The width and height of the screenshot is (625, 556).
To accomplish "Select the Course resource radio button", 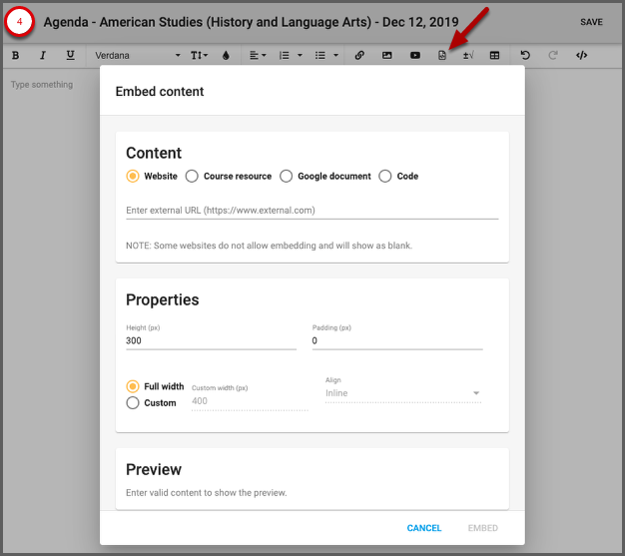I will pos(193,177).
